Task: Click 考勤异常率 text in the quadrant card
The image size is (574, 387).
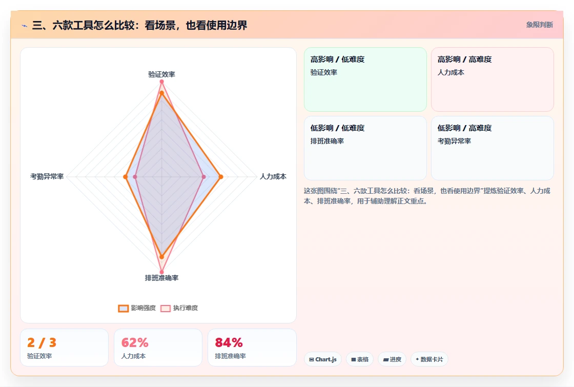Action: pyautogui.click(x=454, y=141)
